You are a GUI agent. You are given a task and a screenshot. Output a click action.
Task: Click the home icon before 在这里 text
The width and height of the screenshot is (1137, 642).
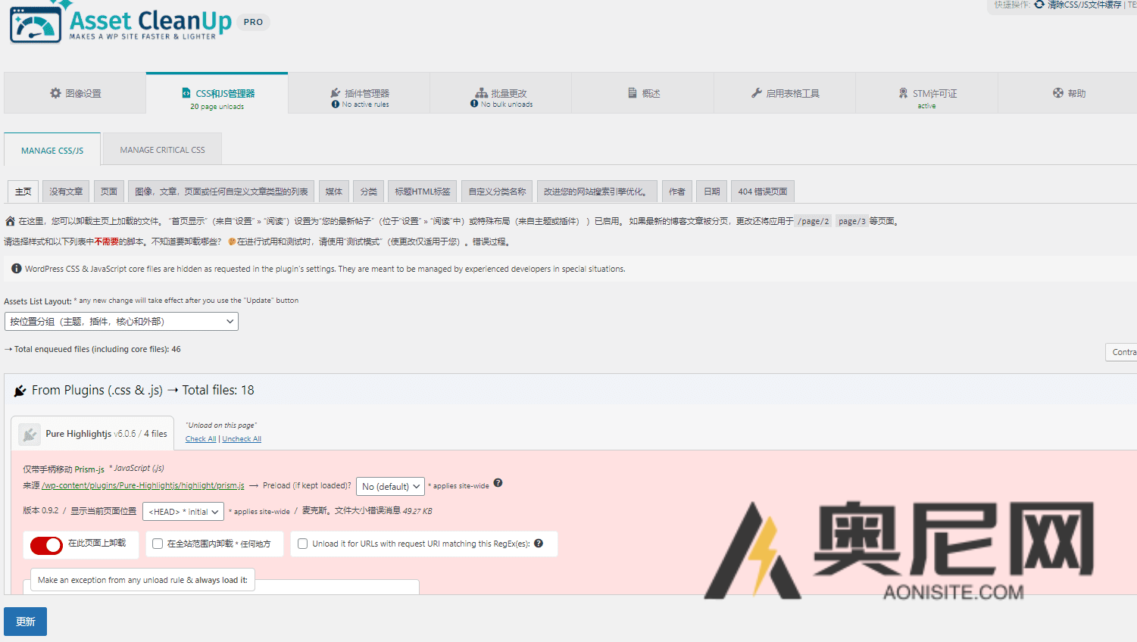(10, 221)
